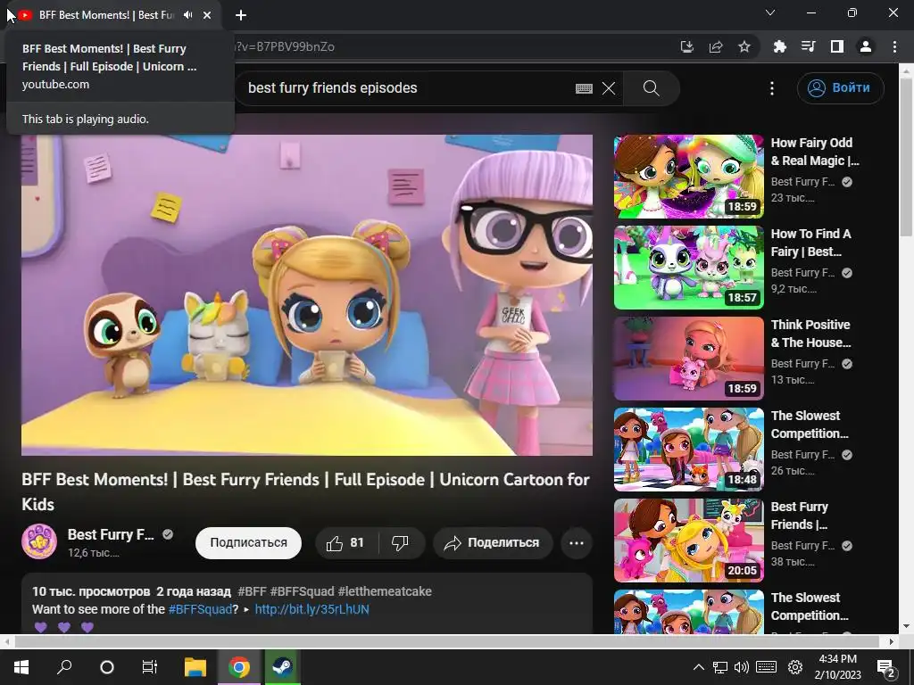Open the clock showing 4:34 PM
914x685 pixels.
point(837,667)
